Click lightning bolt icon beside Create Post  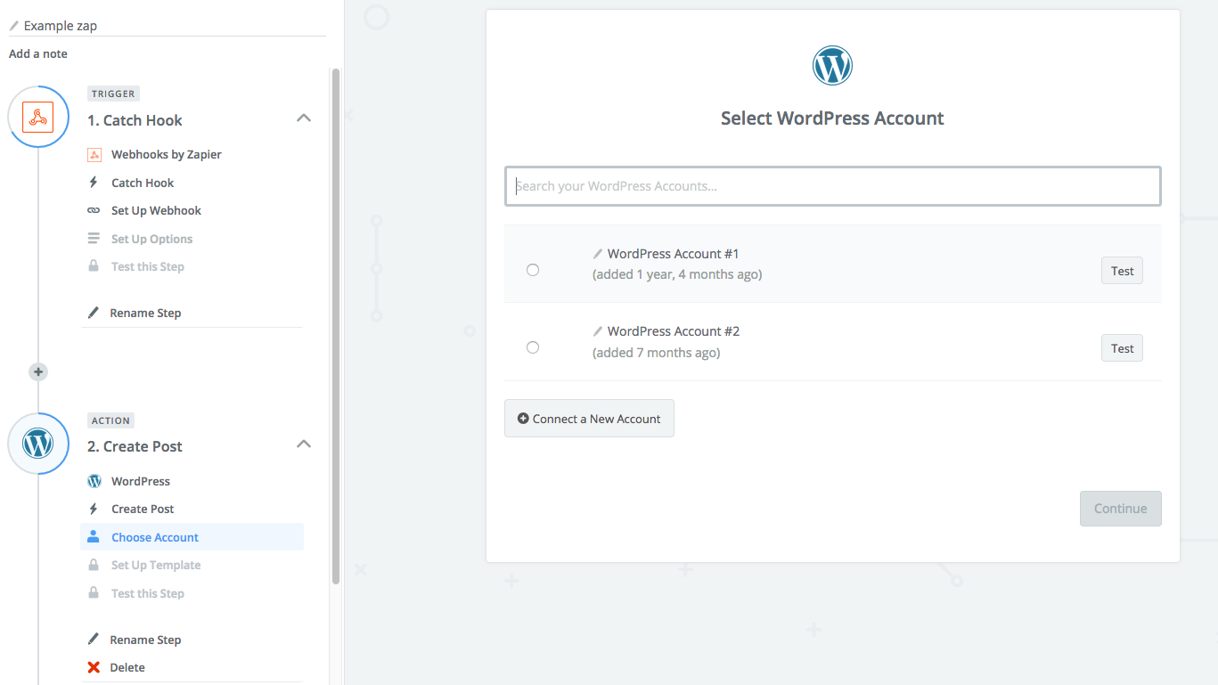94,509
